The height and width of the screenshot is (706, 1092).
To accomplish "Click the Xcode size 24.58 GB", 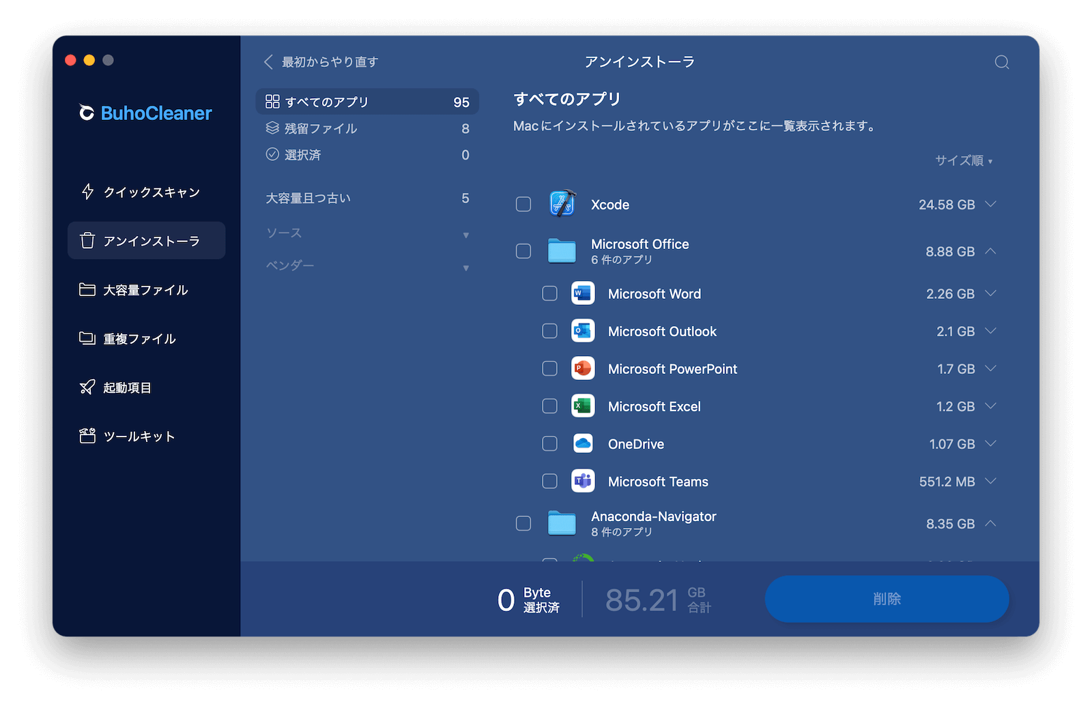I will (x=947, y=205).
